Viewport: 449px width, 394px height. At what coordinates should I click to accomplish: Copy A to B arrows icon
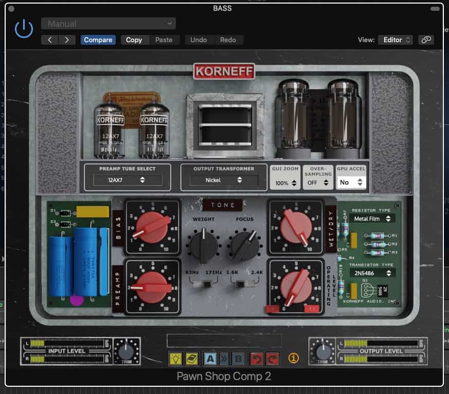point(224,359)
